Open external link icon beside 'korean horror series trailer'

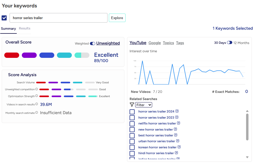coord(179,147)
